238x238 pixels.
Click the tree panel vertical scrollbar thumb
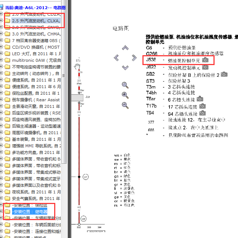64,82
